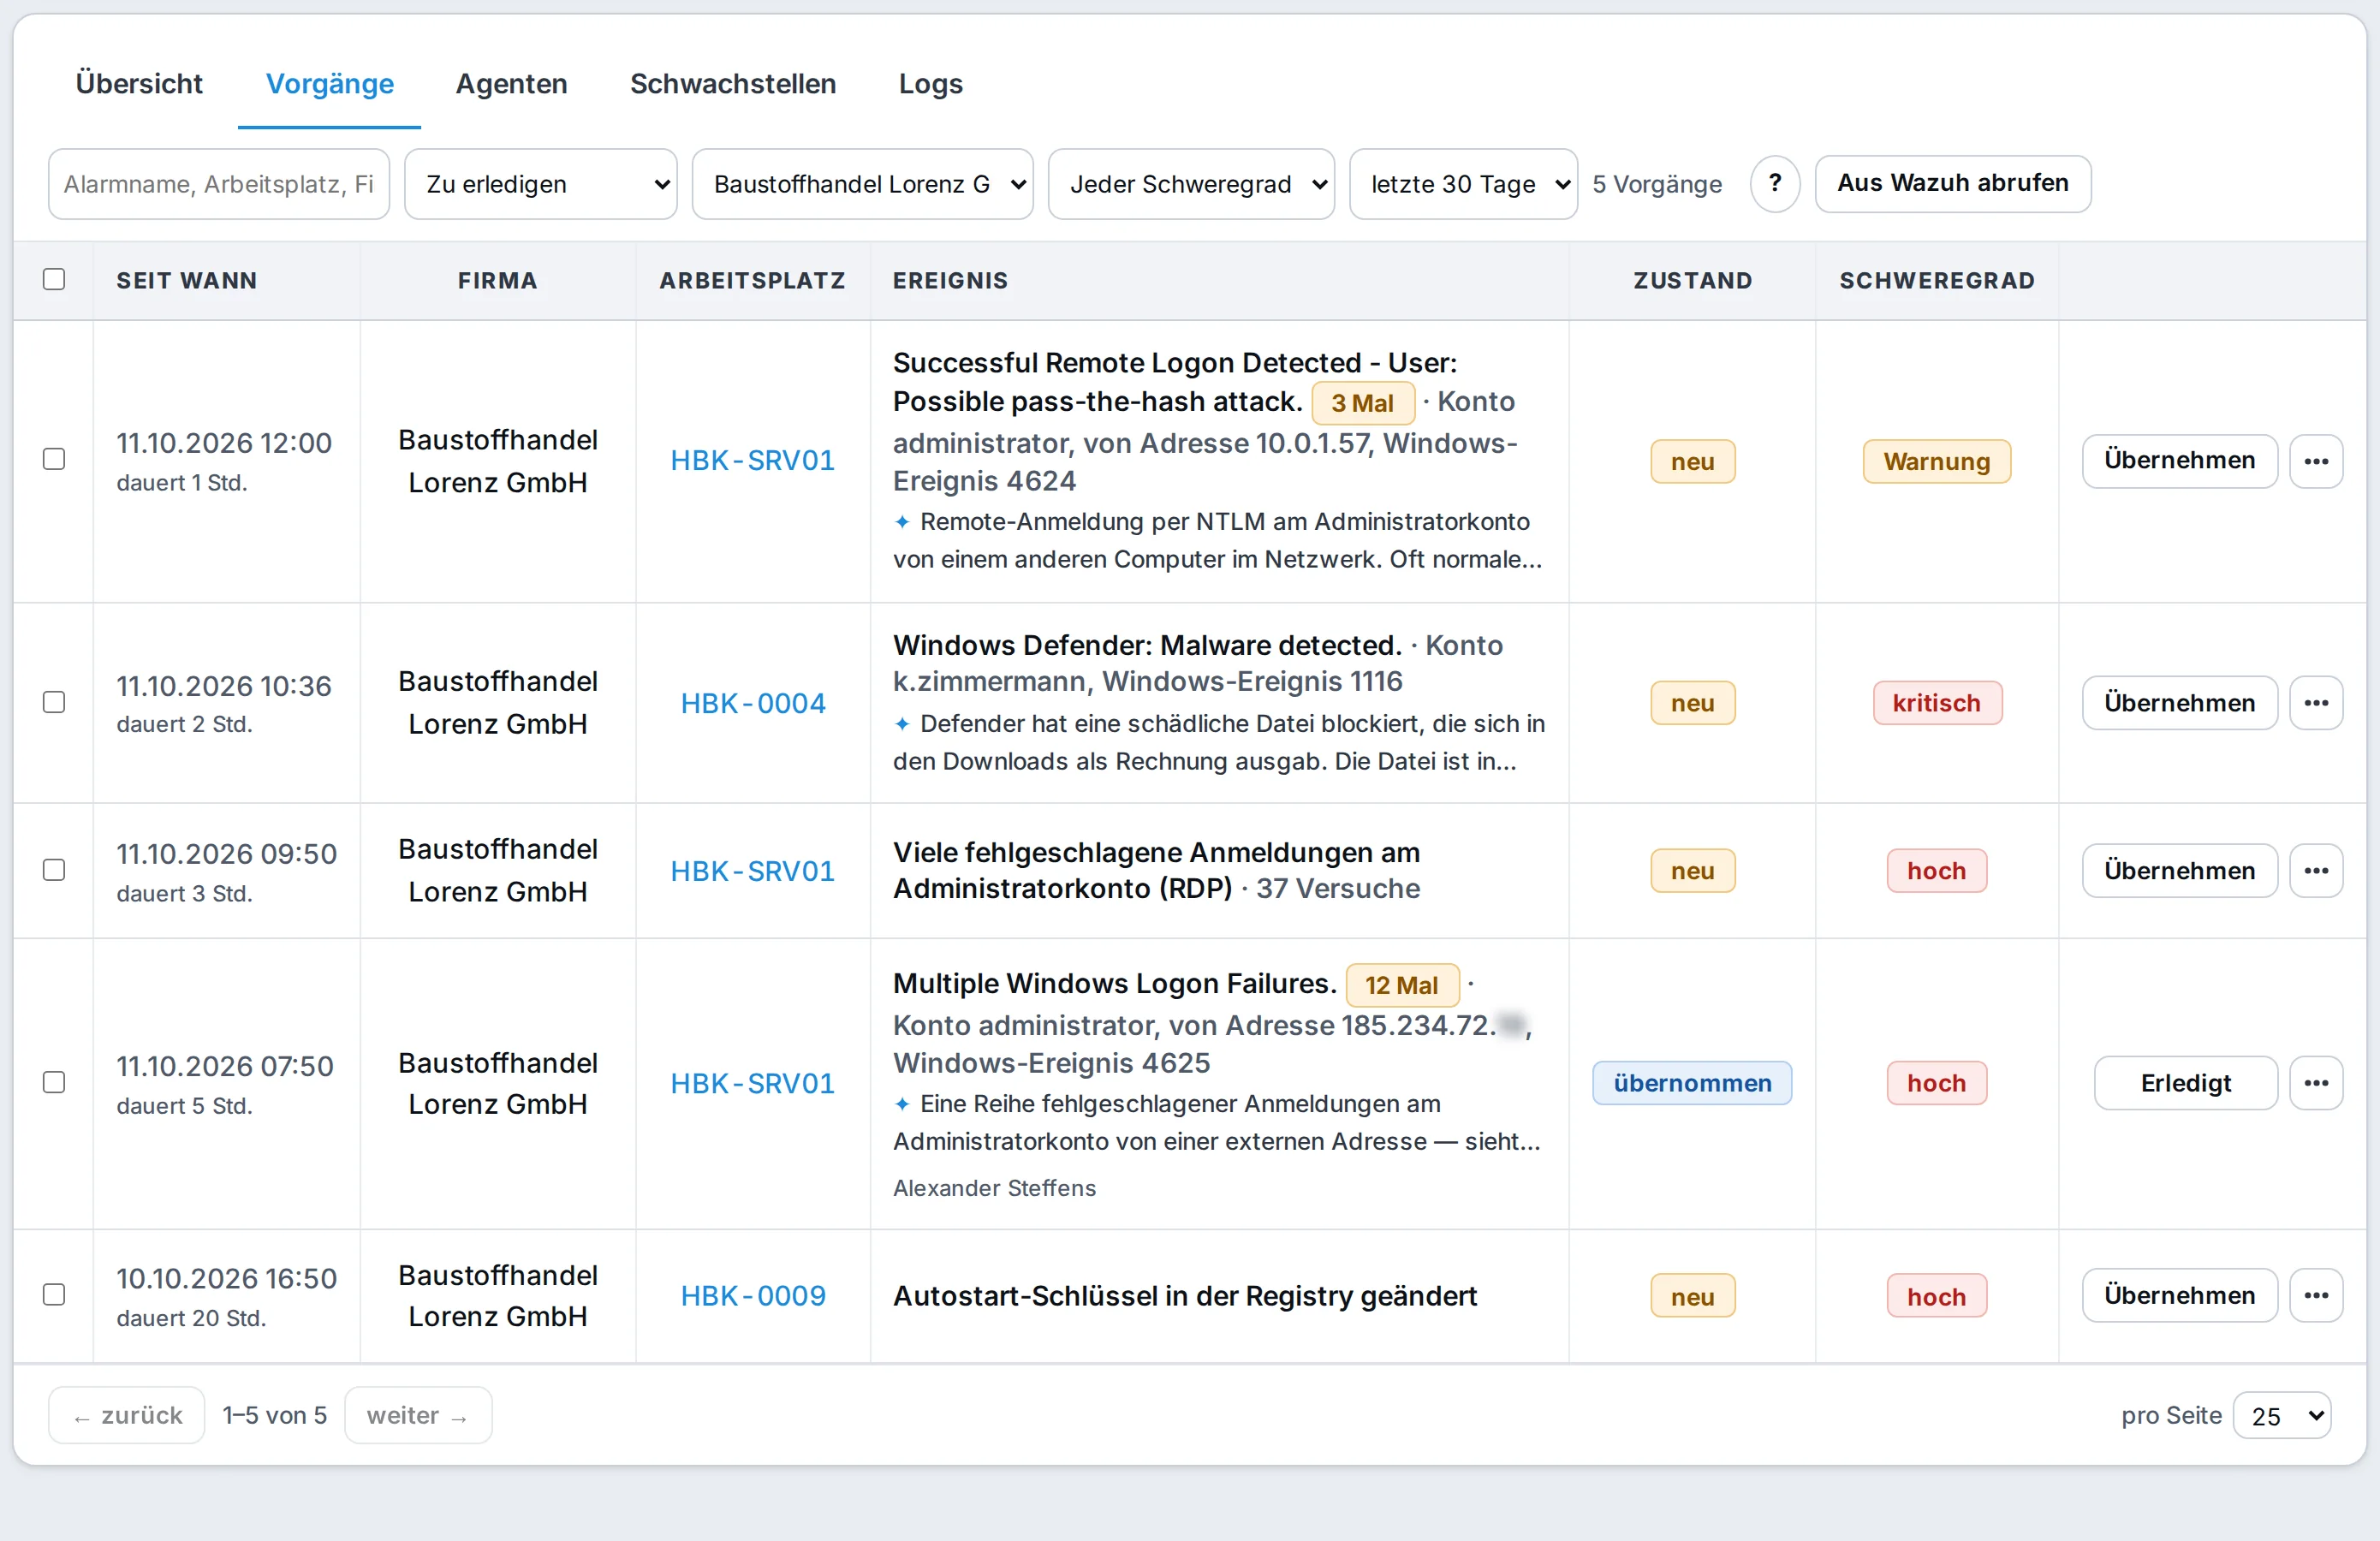Open more options for Autostart-Schlüssel row
The width and height of the screenshot is (2380, 1541).
(2315, 1296)
